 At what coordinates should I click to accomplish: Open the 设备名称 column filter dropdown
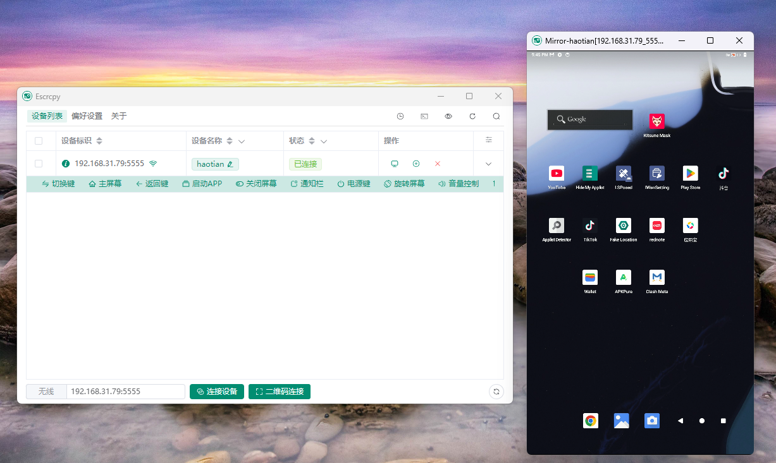(x=242, y=141)
